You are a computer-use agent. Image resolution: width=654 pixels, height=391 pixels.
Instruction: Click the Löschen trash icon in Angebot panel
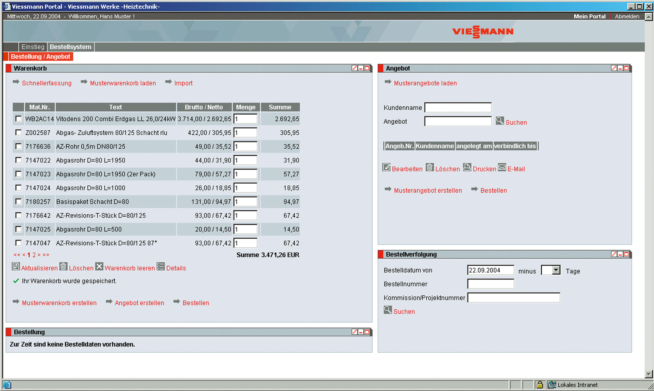430,167
